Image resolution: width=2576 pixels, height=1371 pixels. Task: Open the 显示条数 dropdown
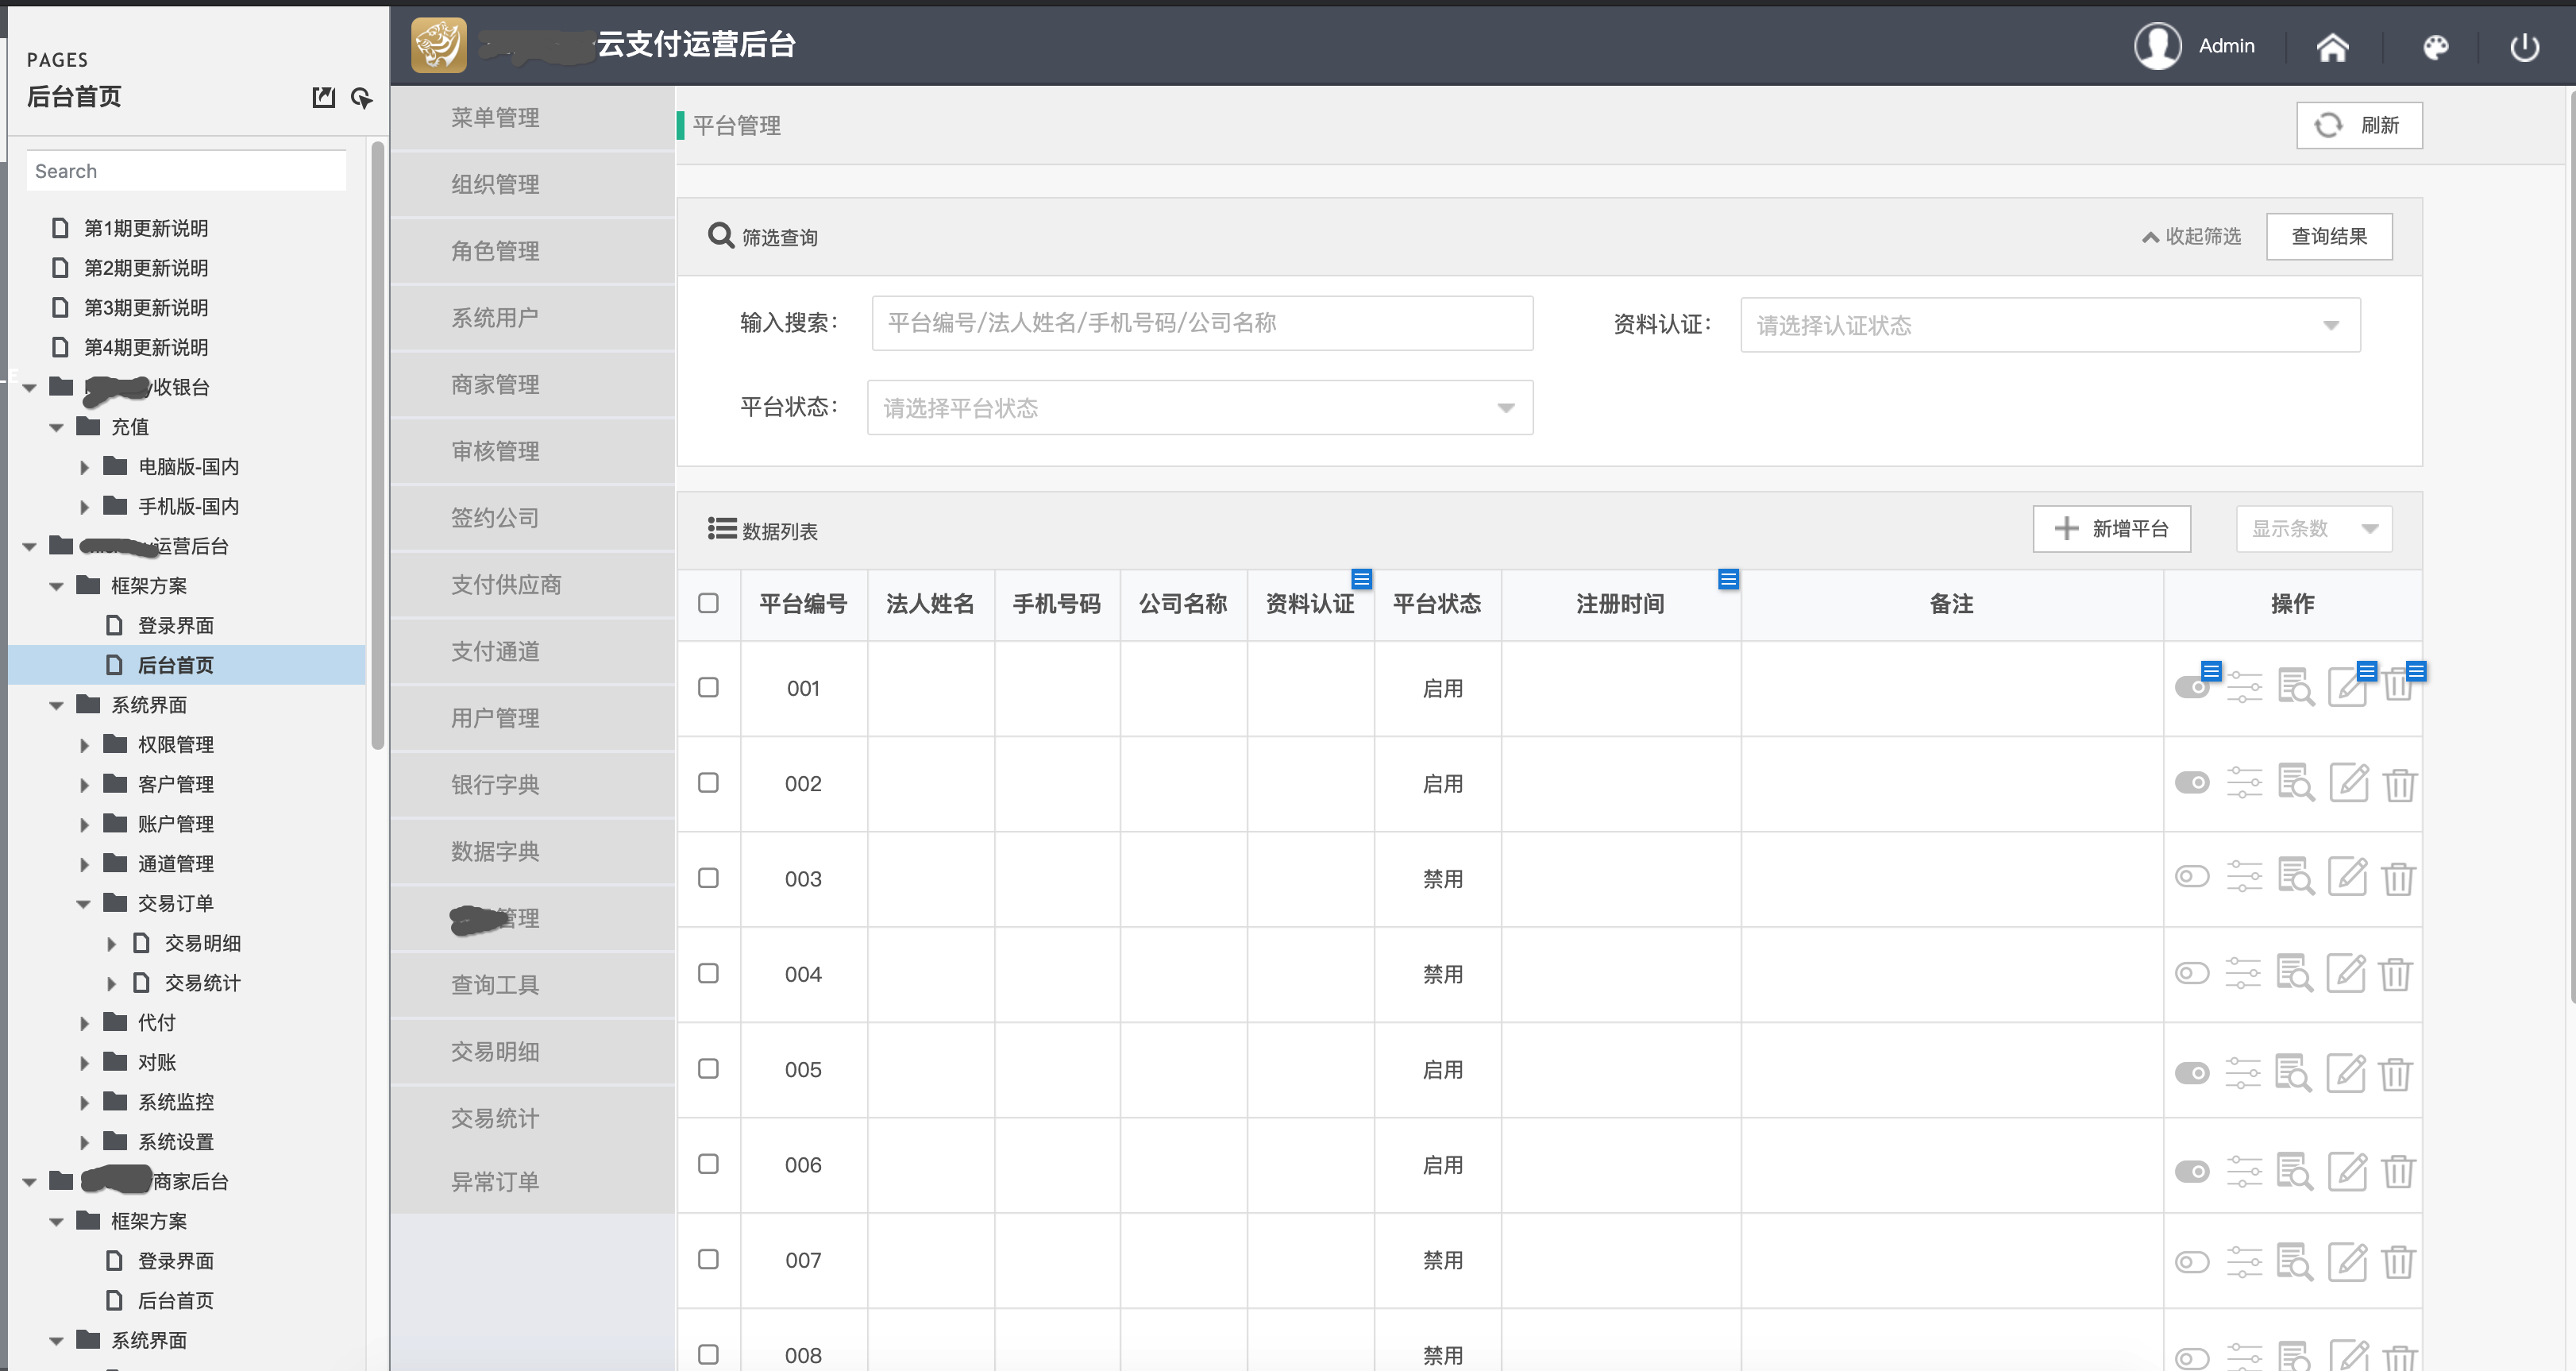click(2313, 529)
